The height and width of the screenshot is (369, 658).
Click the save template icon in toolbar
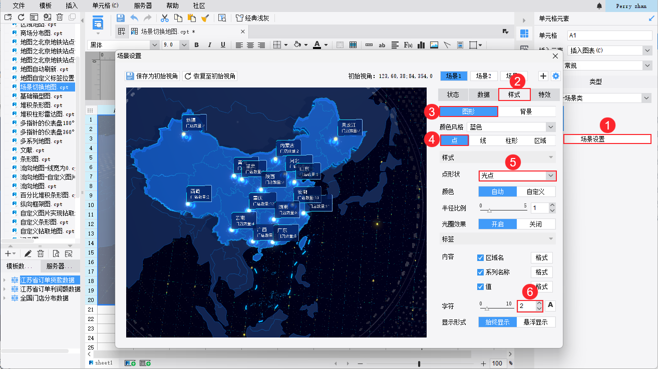121,18
